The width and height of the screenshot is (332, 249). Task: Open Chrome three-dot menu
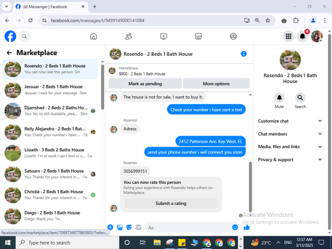coord(325,21)
